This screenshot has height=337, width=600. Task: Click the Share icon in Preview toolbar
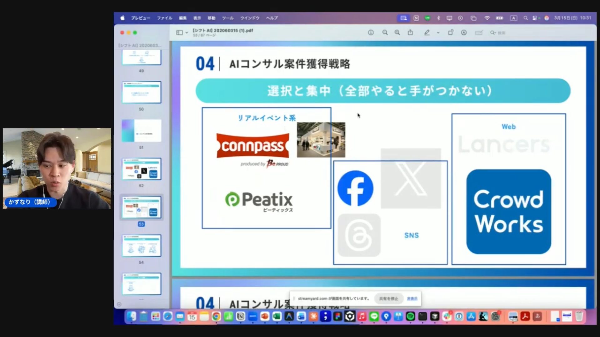[410, 32]
